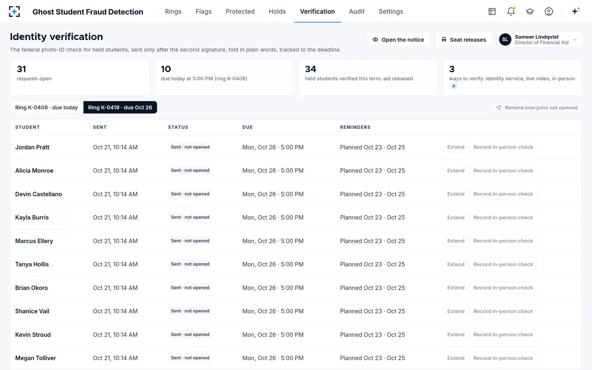The image size is (592, 370).
Task: Open the notifications bell
Action: tap(511, 12)
